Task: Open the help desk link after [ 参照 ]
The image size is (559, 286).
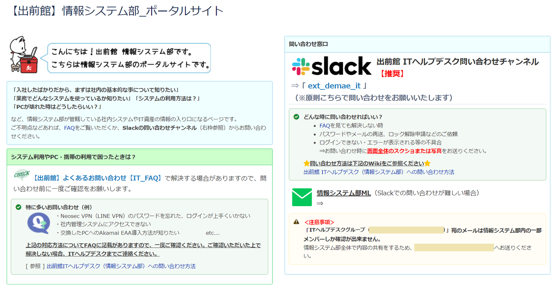Action: (121, 266)
